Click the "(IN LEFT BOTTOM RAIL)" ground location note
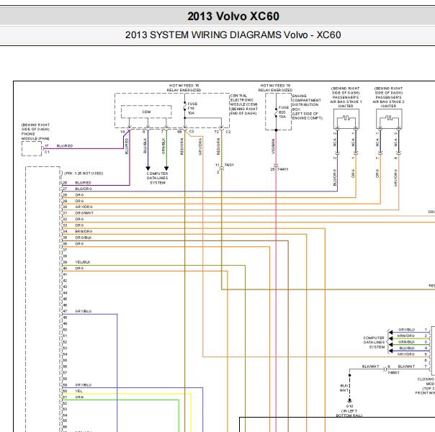The image size is (435, 432). pos(349,413)
